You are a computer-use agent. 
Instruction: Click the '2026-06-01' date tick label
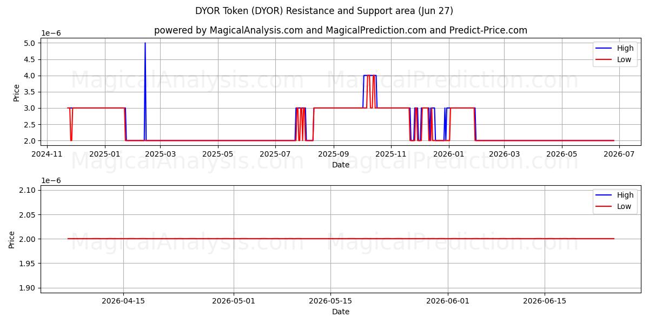(448, 301)
